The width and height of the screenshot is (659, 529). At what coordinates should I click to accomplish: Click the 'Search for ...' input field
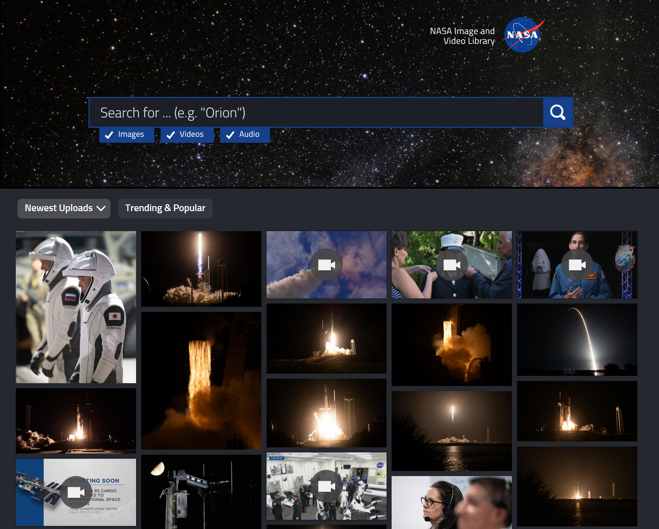[316, 112]
